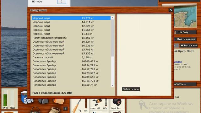The height and width of the screenshot is (113, 201).
Task: Select Морской черт 12,725 кг row
Action: 71,26
